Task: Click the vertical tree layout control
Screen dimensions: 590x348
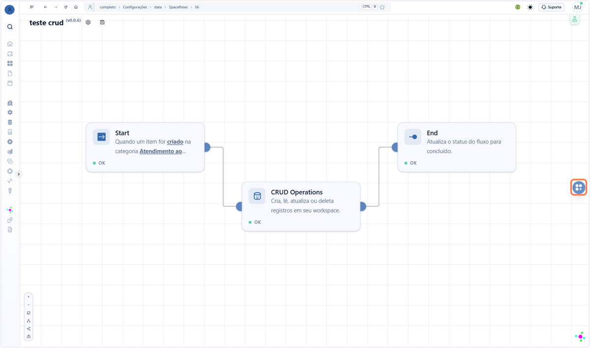Action: pyautogui.click(x=29, y=321)
